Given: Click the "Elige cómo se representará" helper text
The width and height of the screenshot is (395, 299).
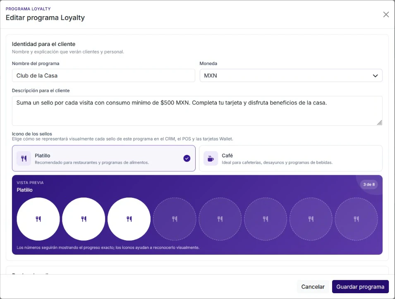Looking at the screenshot, I should point(122,139).
